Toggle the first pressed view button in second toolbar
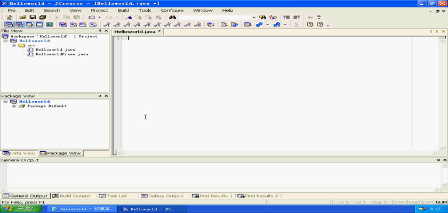This screenshot has width=448, height=213. [9, 25]
